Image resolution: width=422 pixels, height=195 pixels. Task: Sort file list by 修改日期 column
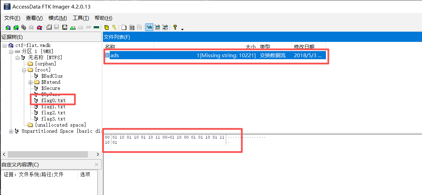[x=309, y=46]
